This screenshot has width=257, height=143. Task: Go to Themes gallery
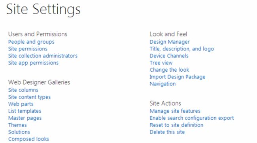point(17,125)
